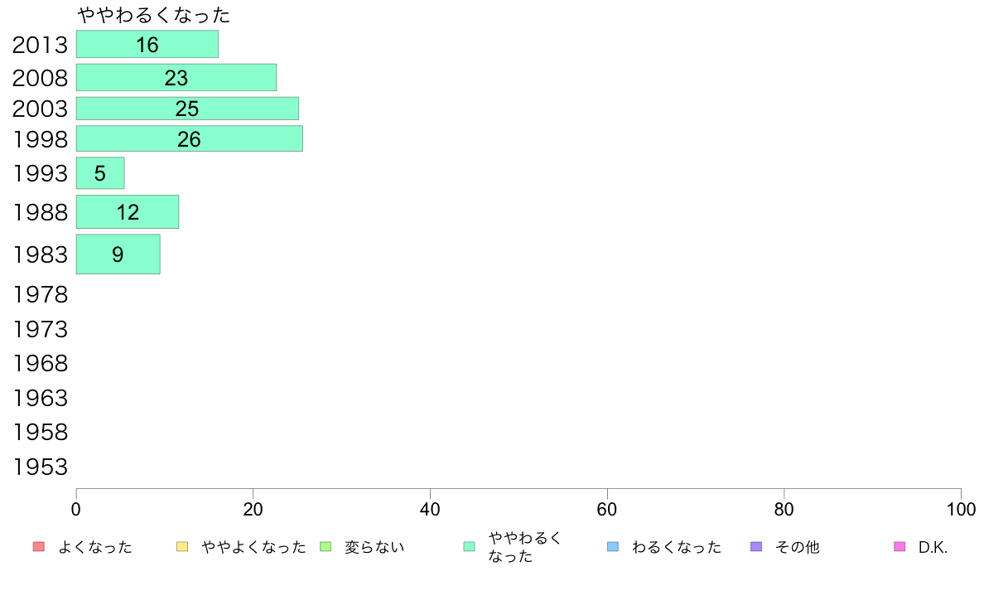Select the 2003 bar showing 25
Screen dimensions: 984x610
[188, 108]
